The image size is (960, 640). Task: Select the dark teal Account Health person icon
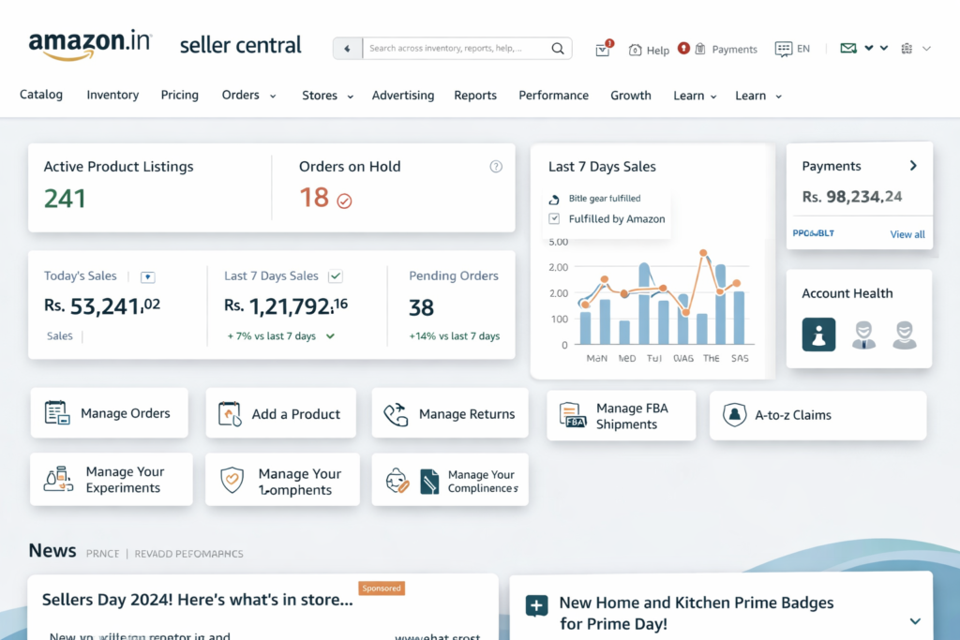click(818, 335)
